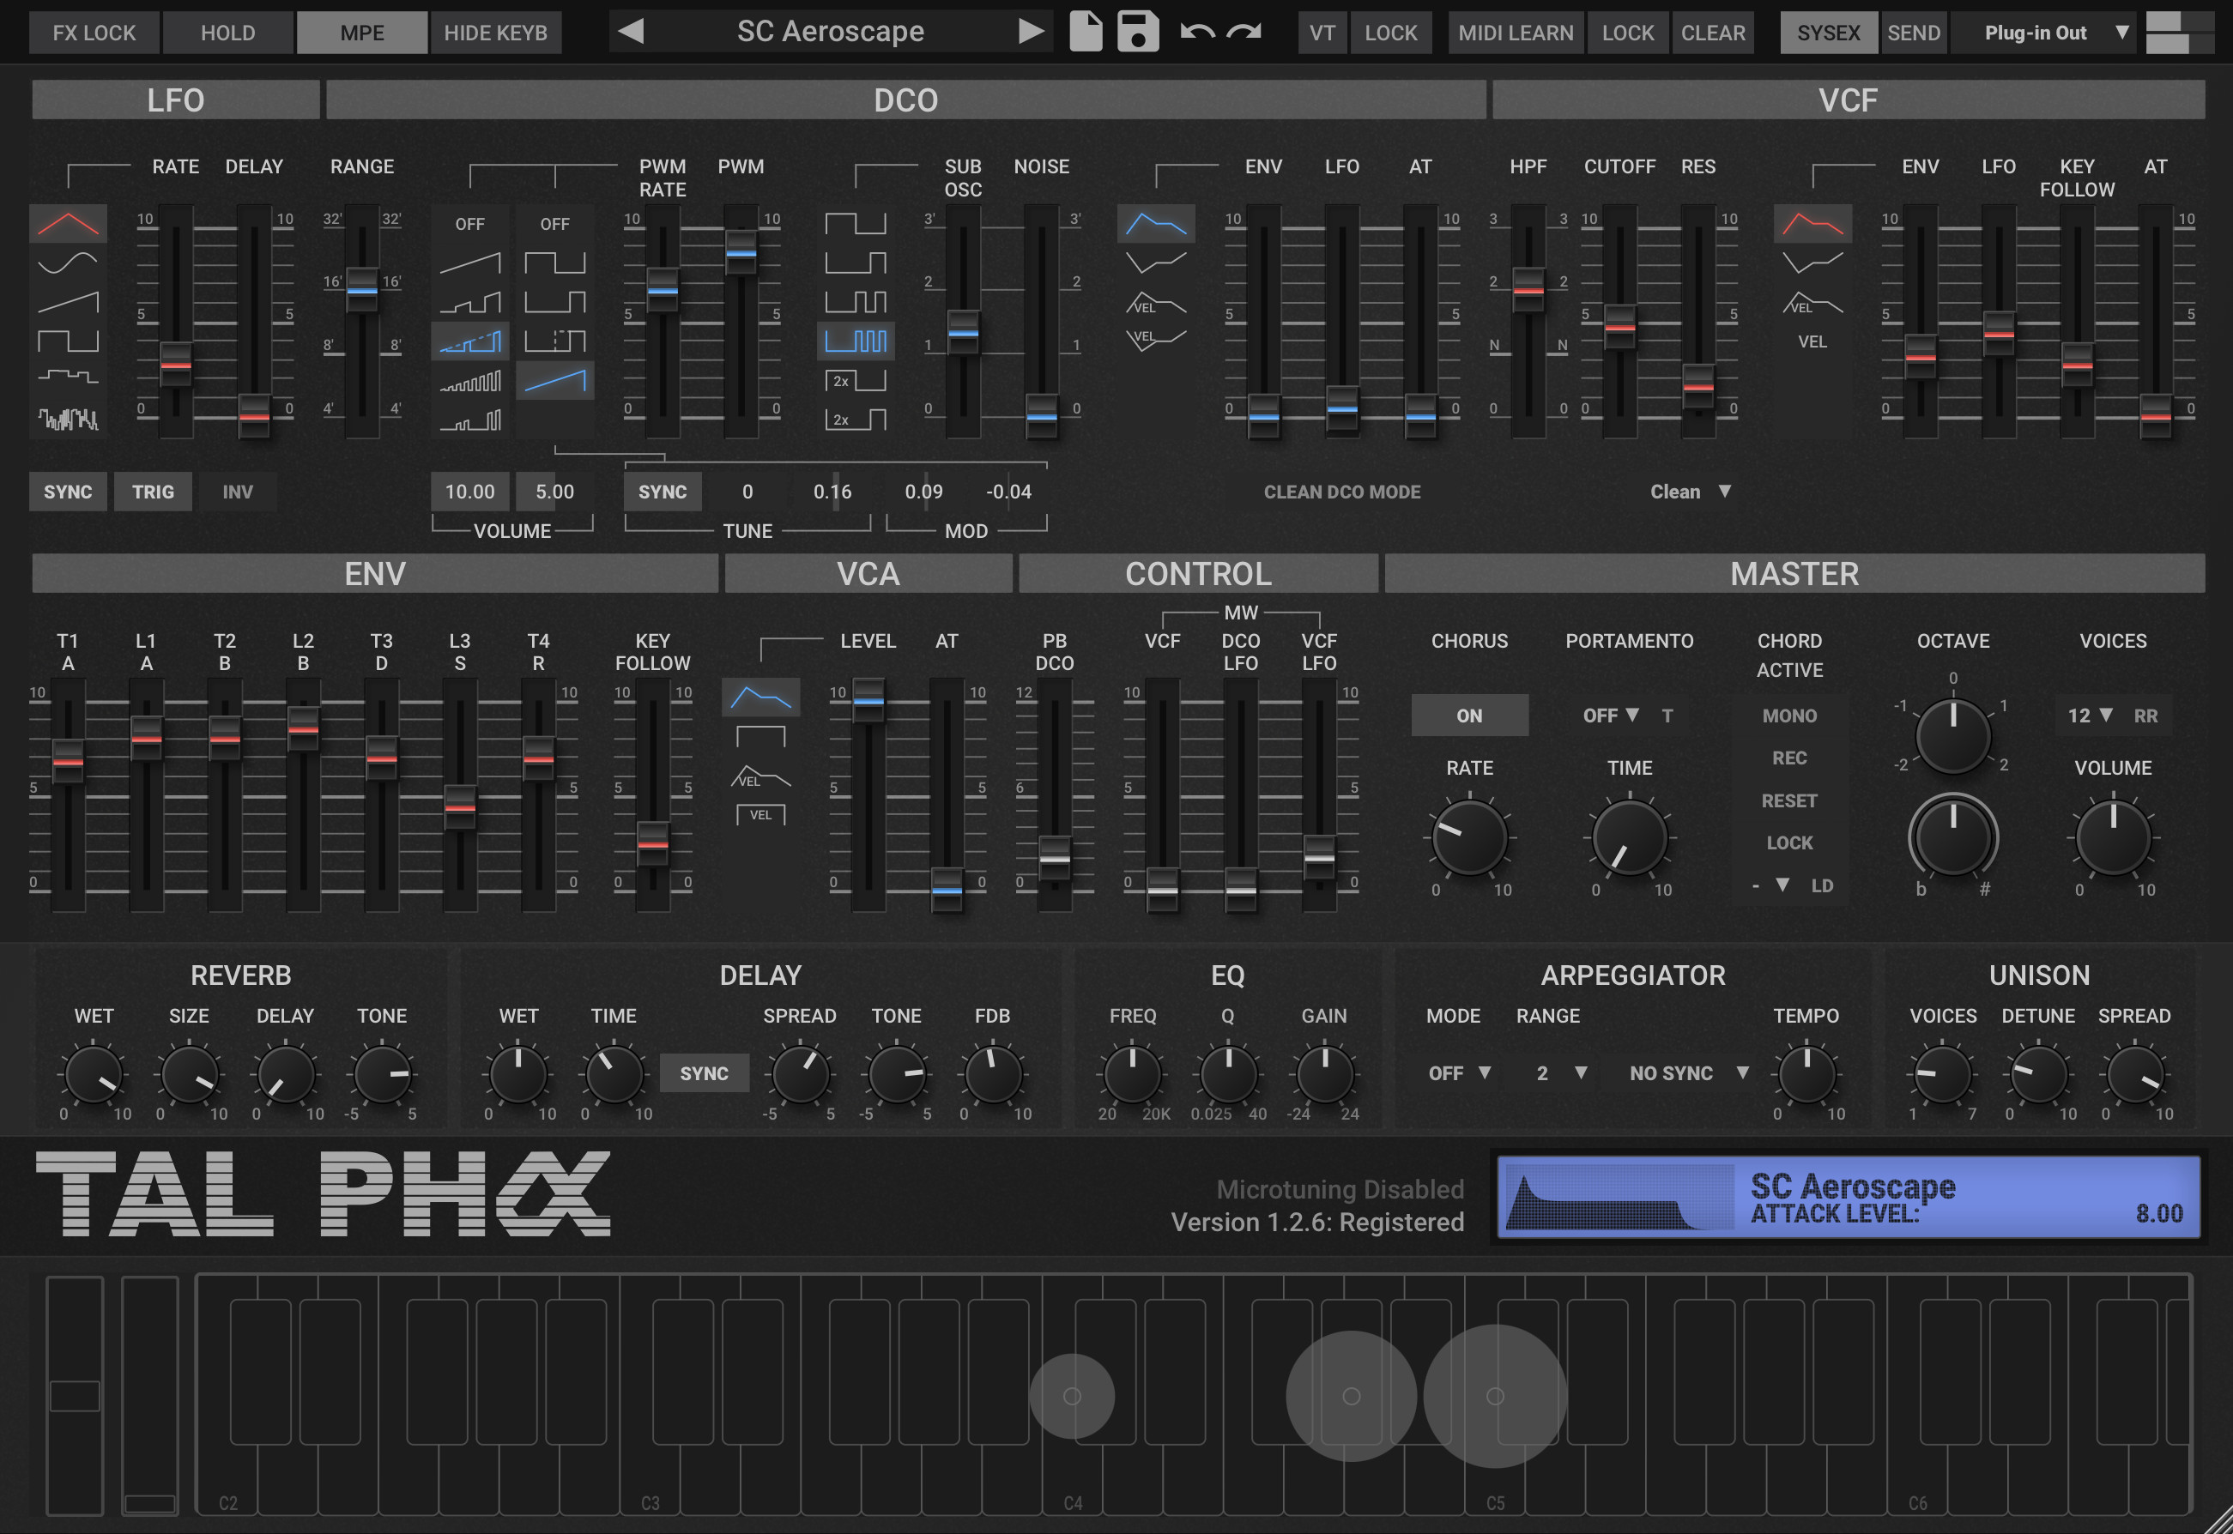Select the LFO random noise waveform icon
This screenshot has height=1534, width=2233.
(67, 418)
